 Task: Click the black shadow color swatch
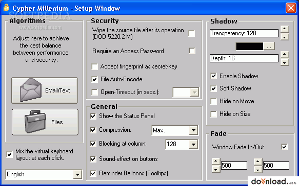249,46
